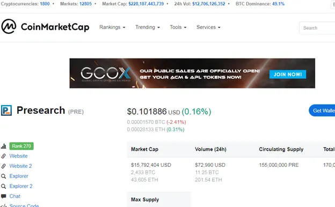The height and width of the screenshot is (207, 335).
Task: Click the Presearch coin logo
Action: (x=6, y=110)
